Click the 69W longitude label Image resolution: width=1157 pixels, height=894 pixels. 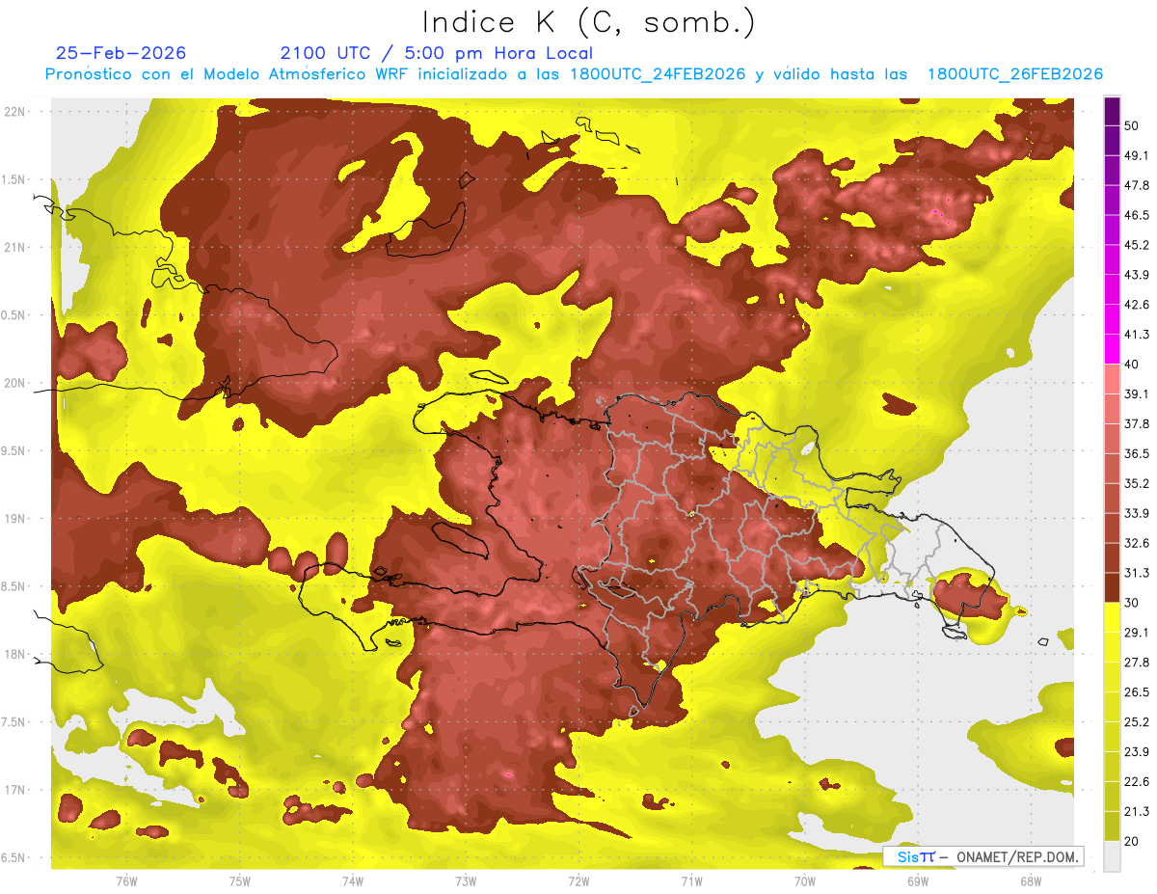click(x=918, y=881)
